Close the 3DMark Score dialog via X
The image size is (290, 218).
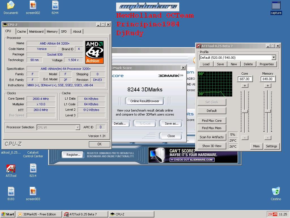tap(183, 68)
